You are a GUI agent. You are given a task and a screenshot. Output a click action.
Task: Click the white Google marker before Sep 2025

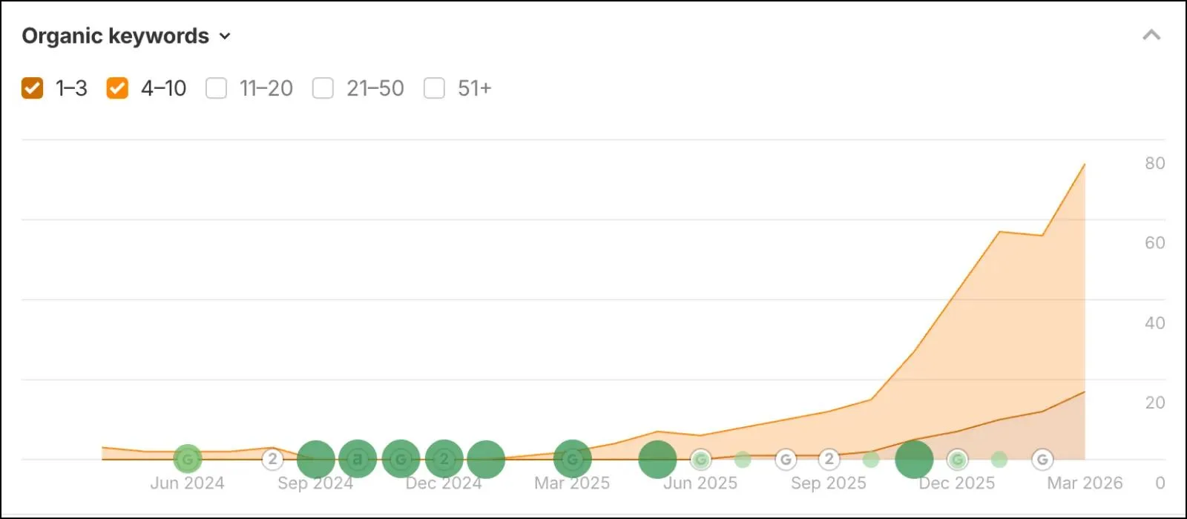click(786, 460)
